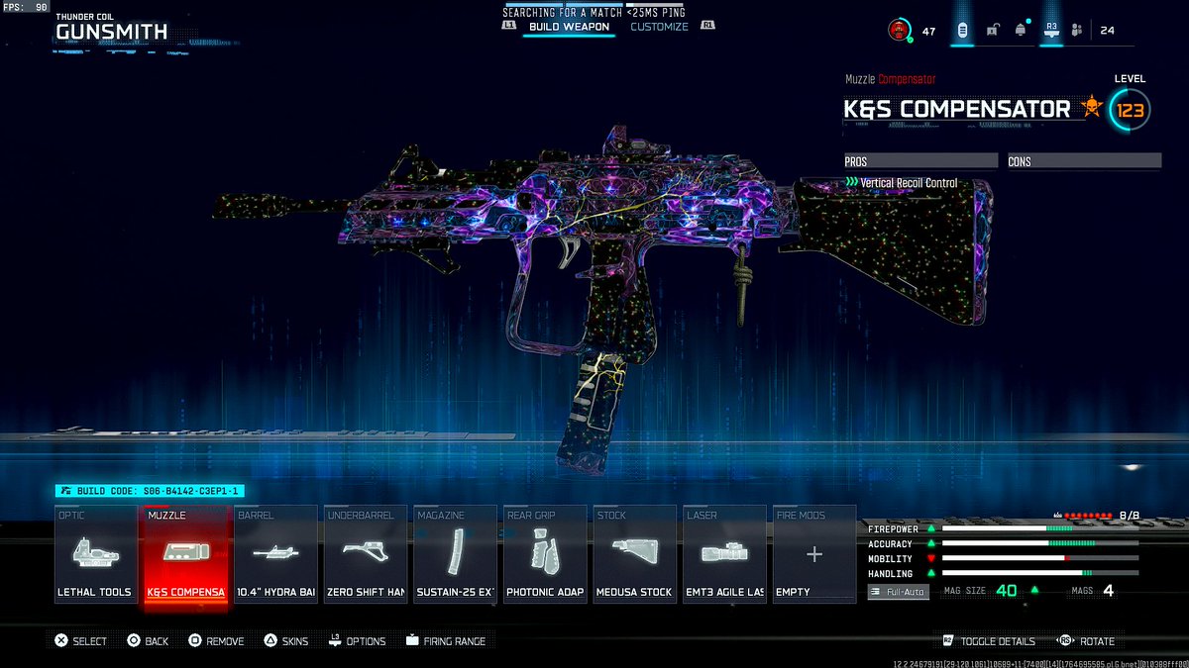Click the Handling stat bar
Image resolution: width=1189 pixels, height=668 pixels.
coord(1040,573)
